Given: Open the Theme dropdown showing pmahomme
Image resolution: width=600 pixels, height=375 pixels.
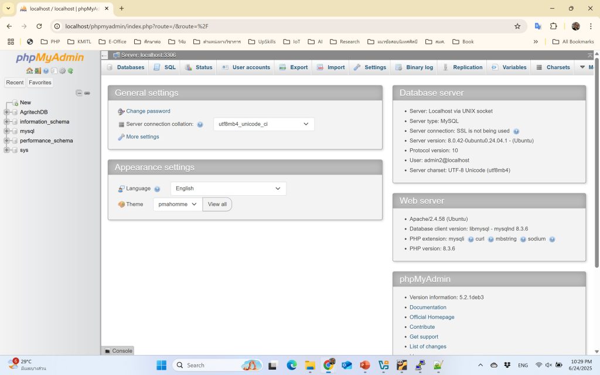Looking at the screenshot, I should pos(178,204).
